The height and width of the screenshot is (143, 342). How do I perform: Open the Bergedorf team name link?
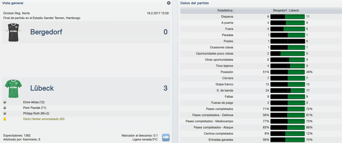click(x=46, y=32)
